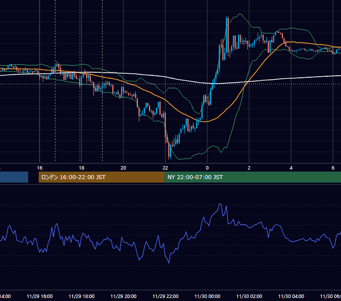
Task: Click the 18 hour axis label
Action: [x=82, y=168]
